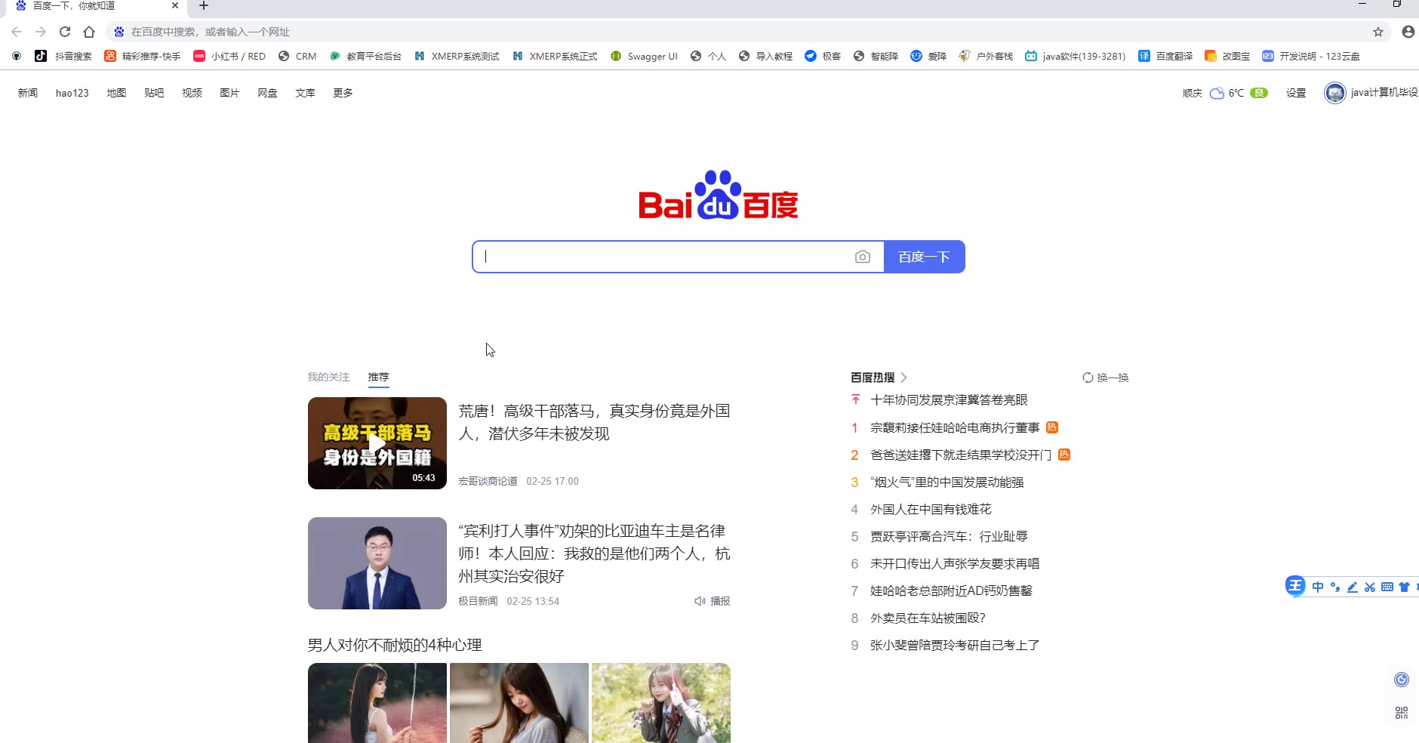Viewport: 1419px width, 743px height.
Task: Click the Baidu logo
Action: 719,196
